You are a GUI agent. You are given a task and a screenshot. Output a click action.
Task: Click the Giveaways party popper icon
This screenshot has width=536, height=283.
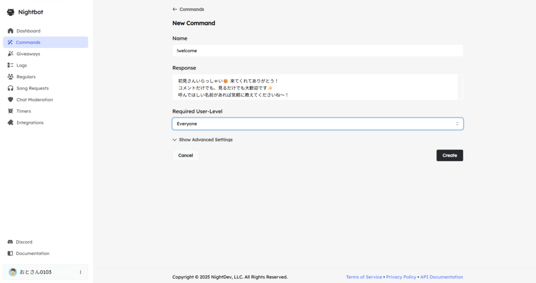point(10,54)
